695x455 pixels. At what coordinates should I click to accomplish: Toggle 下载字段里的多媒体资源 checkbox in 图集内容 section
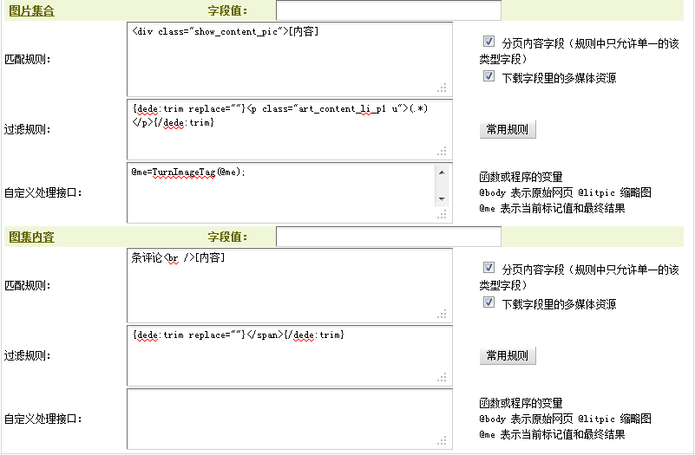[x=489, y=303]
